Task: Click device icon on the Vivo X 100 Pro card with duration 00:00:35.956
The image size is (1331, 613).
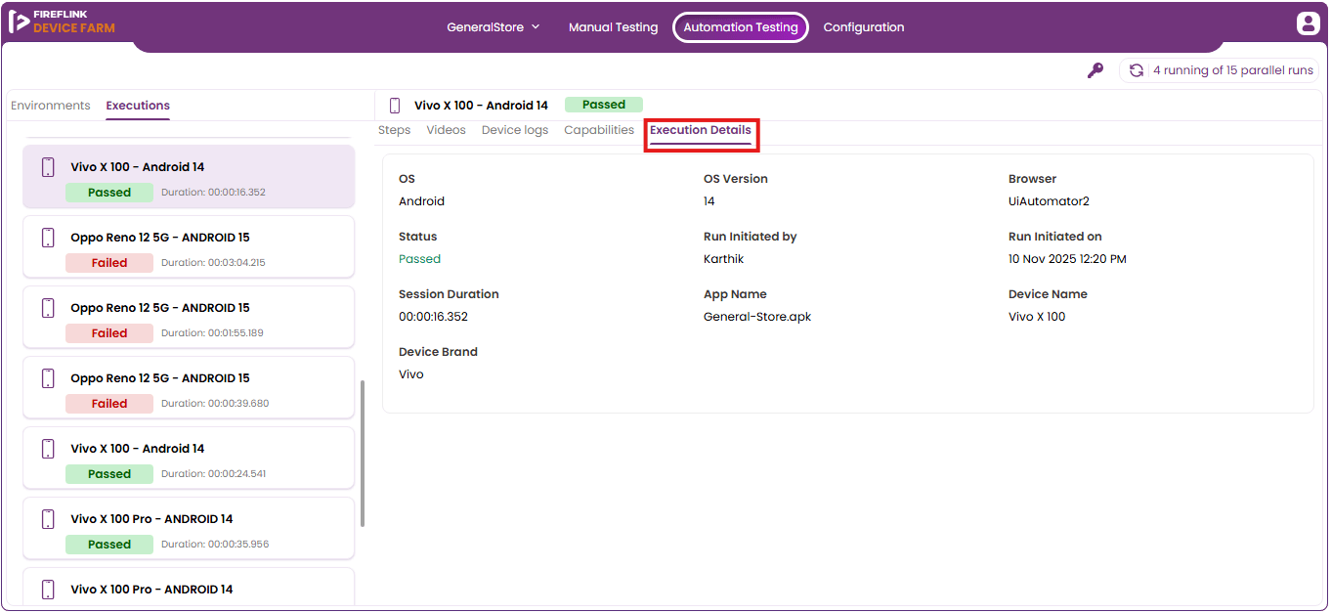Action: (48, 519)
